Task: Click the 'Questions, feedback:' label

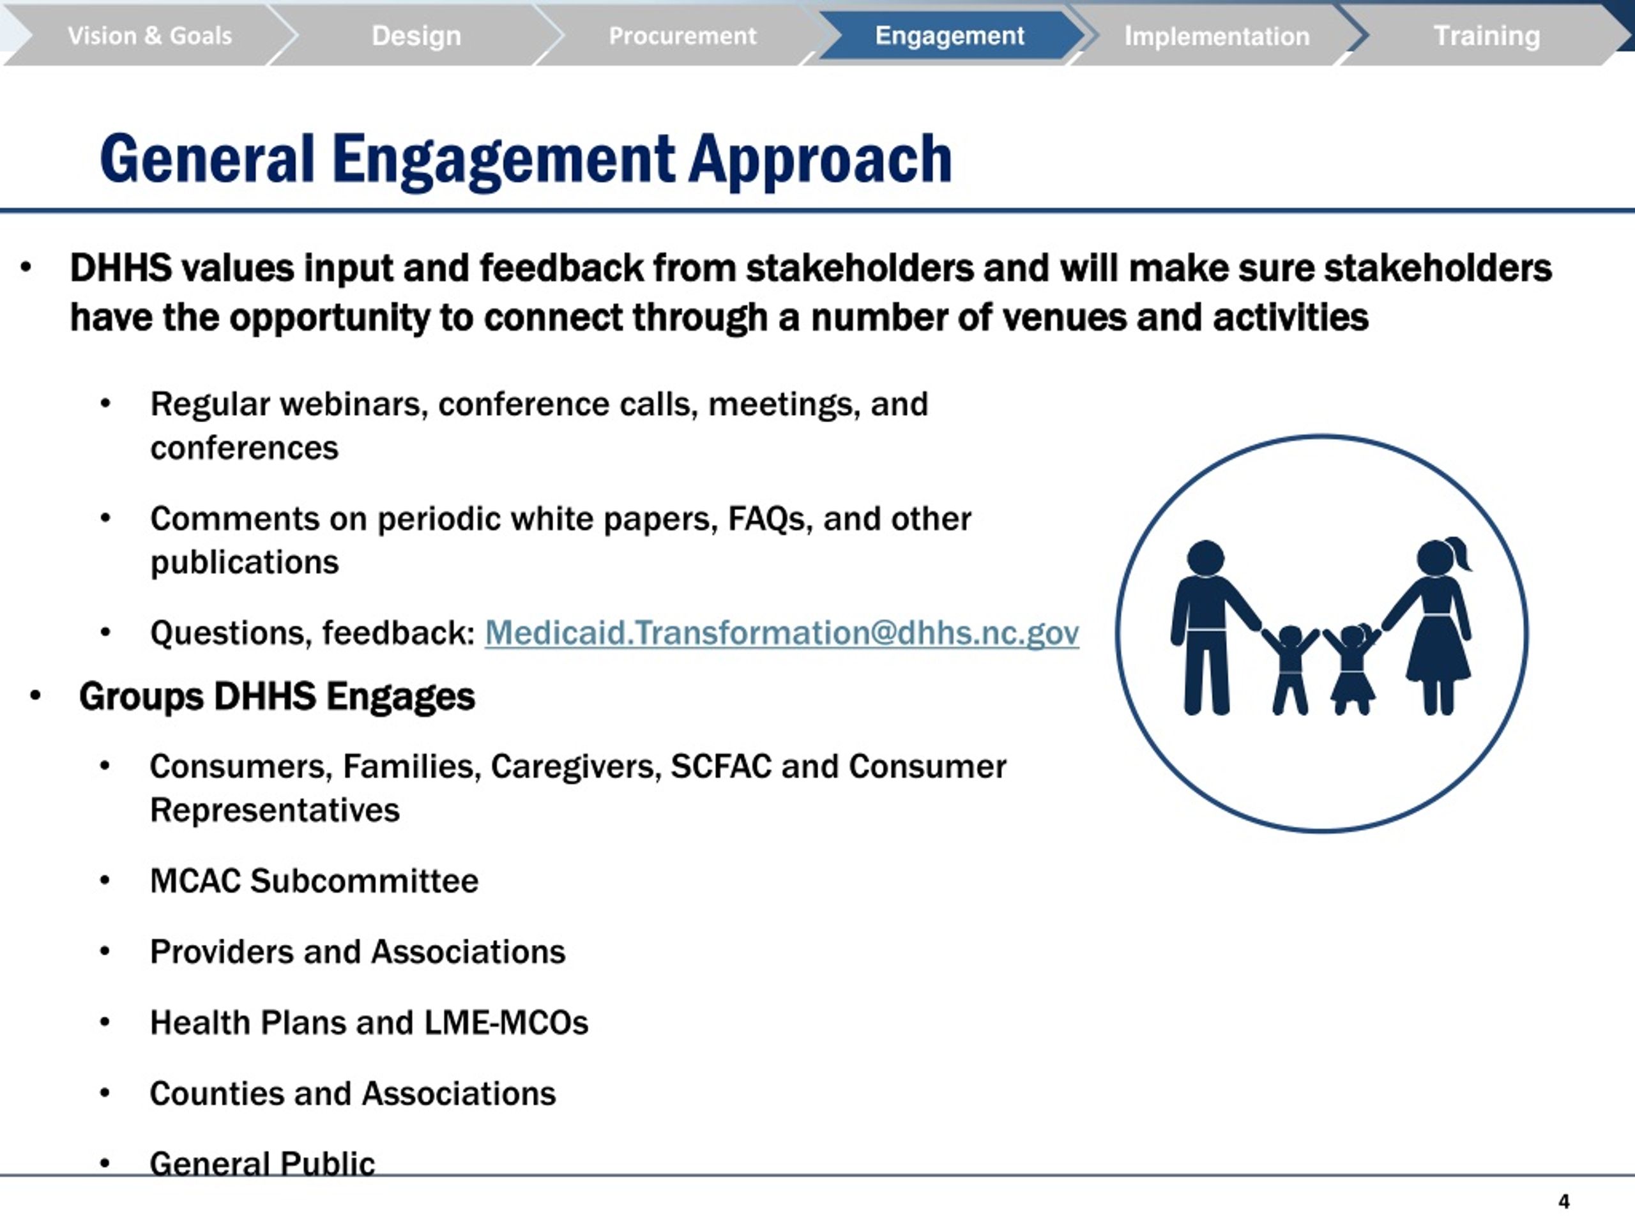Action: pos(312,633)
